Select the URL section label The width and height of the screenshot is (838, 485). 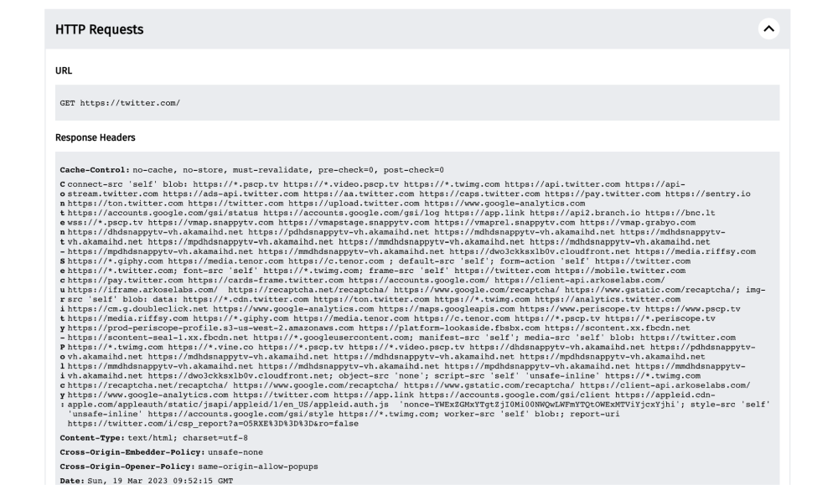click(x=63, y=72)
